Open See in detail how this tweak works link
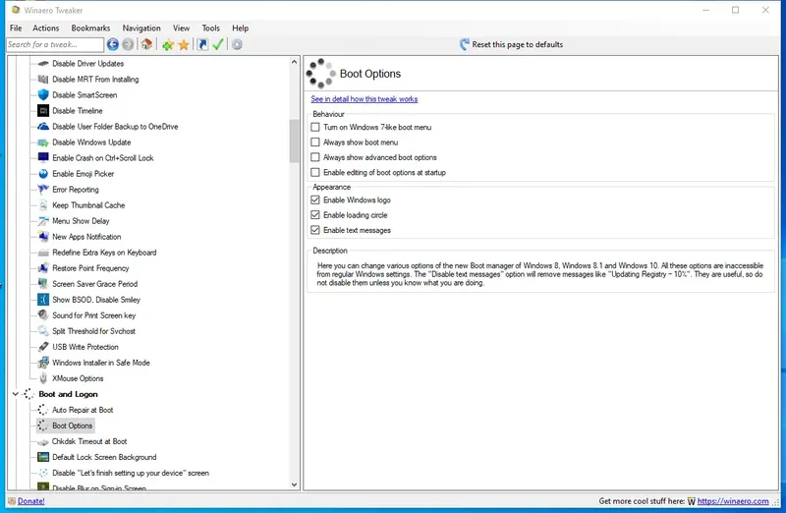This screenshot has height=513, width=786. [x=364, y=99]
